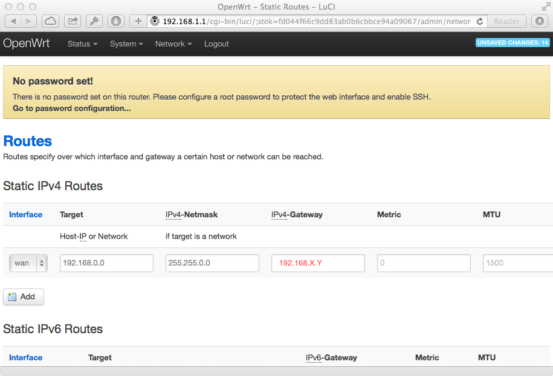Click the 'Static IPv4 Routes' section heading
This screenshot has width=553, height=376.
pyautogui.click(x=53, y=186)
